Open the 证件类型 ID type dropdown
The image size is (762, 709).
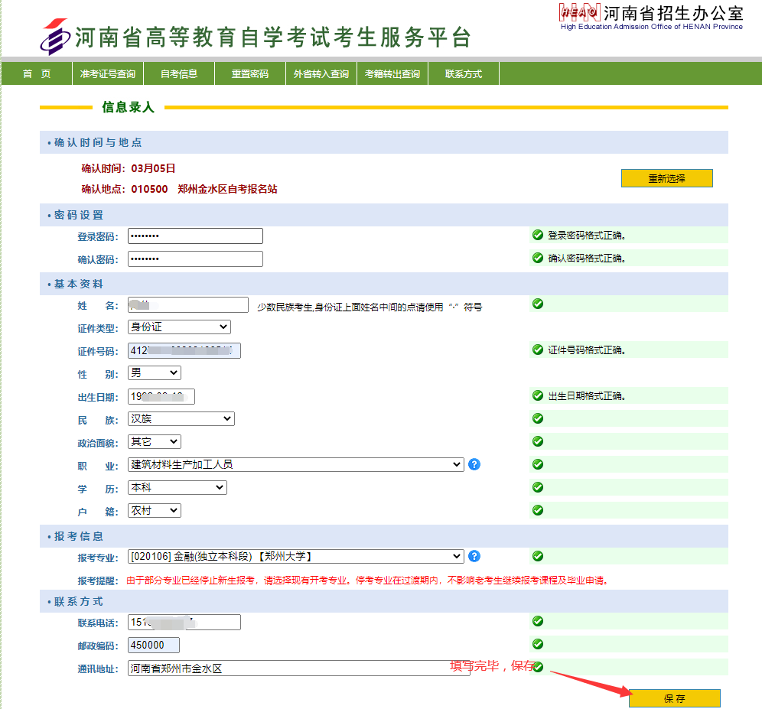pyautogui.click(x=179, y=327)
